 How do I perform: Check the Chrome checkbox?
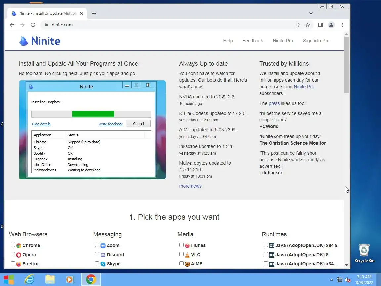[x=13, y=245]
